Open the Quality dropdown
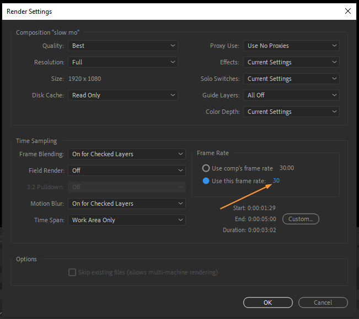This screenshot has width=359, height=319. click(123, 46)
